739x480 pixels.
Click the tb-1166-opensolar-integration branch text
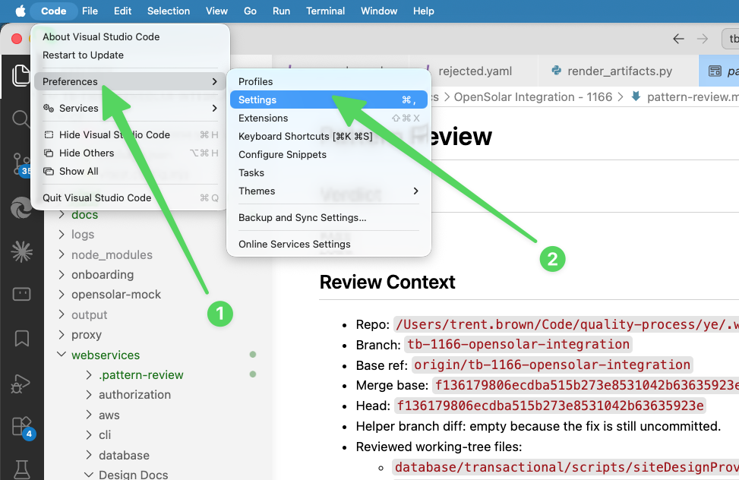coord(519,344)
